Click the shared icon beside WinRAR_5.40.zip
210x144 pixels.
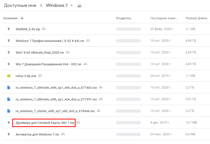(44, 29)
